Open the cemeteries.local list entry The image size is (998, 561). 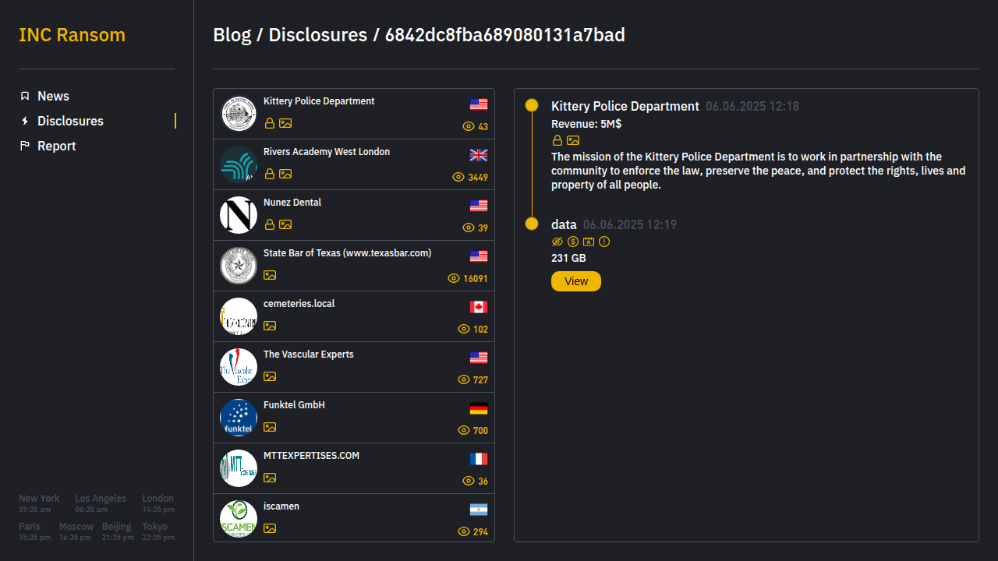pyautogui.click(x=354, y=316)
